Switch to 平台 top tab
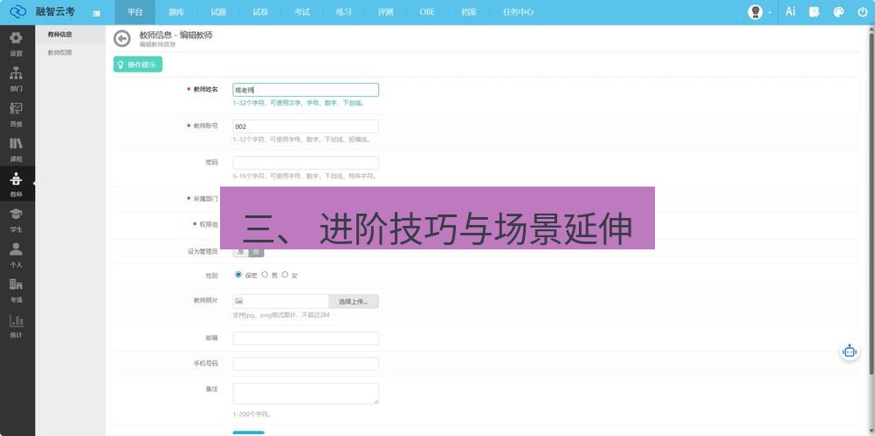 [135, 12]
